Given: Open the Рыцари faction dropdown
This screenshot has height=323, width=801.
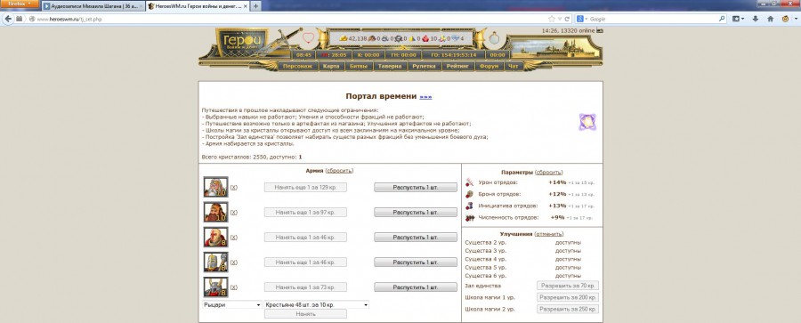Looking at the screenshot, I should click(x=232, y=304).
